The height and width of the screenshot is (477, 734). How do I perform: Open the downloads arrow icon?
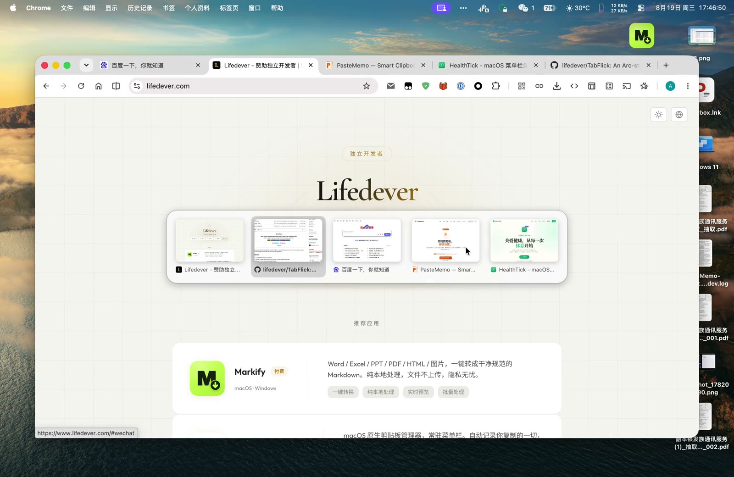click(556, 86)
